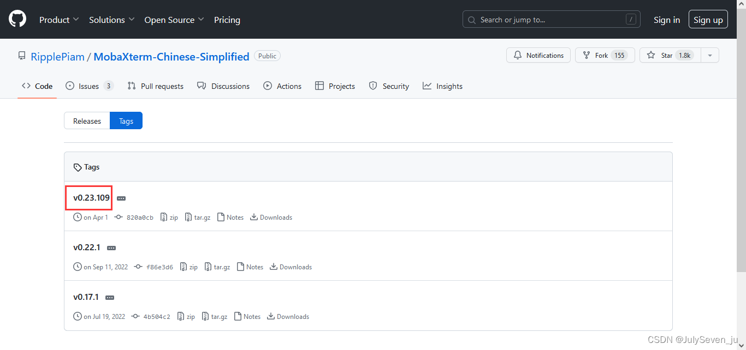
Task: Open Downloads for v0.22.1
Action: [x=291, y=267]
